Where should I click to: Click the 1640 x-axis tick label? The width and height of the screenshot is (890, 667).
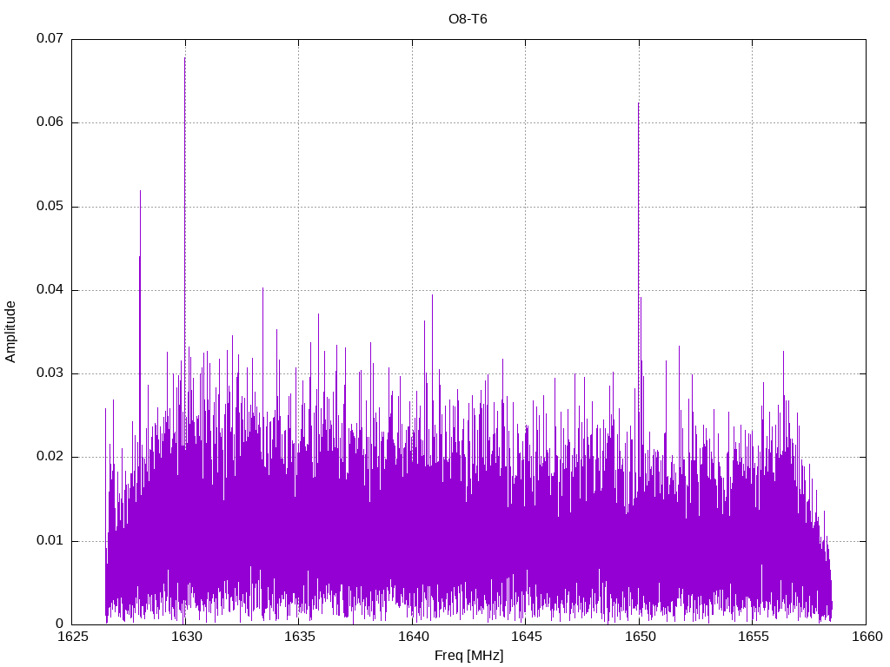click(x=412, y=637)
